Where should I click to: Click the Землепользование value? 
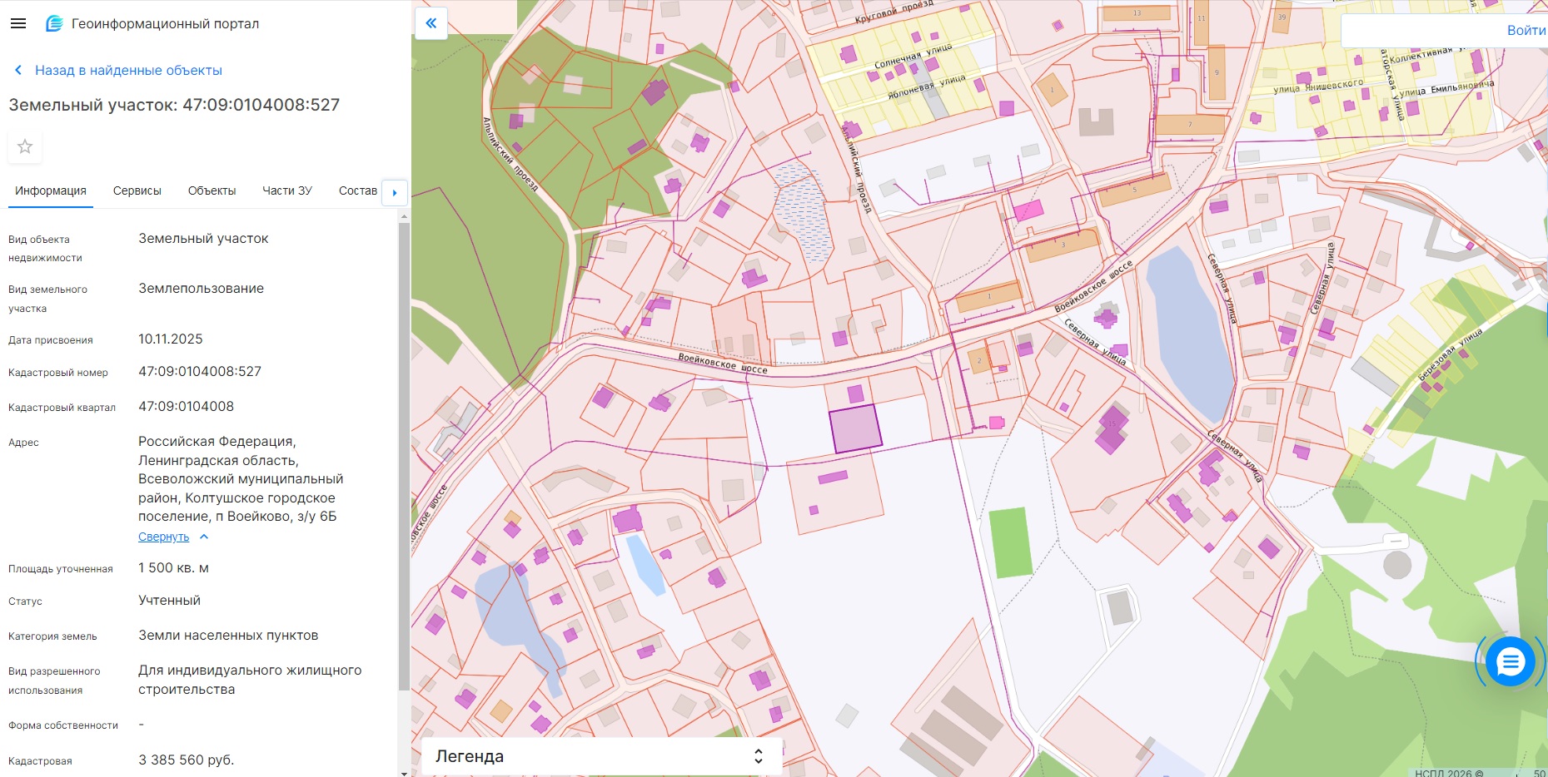pyautogui.click(x=201, y=288)
